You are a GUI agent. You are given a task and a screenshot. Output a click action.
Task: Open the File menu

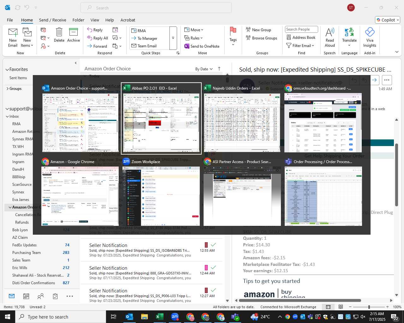[10, 20]
